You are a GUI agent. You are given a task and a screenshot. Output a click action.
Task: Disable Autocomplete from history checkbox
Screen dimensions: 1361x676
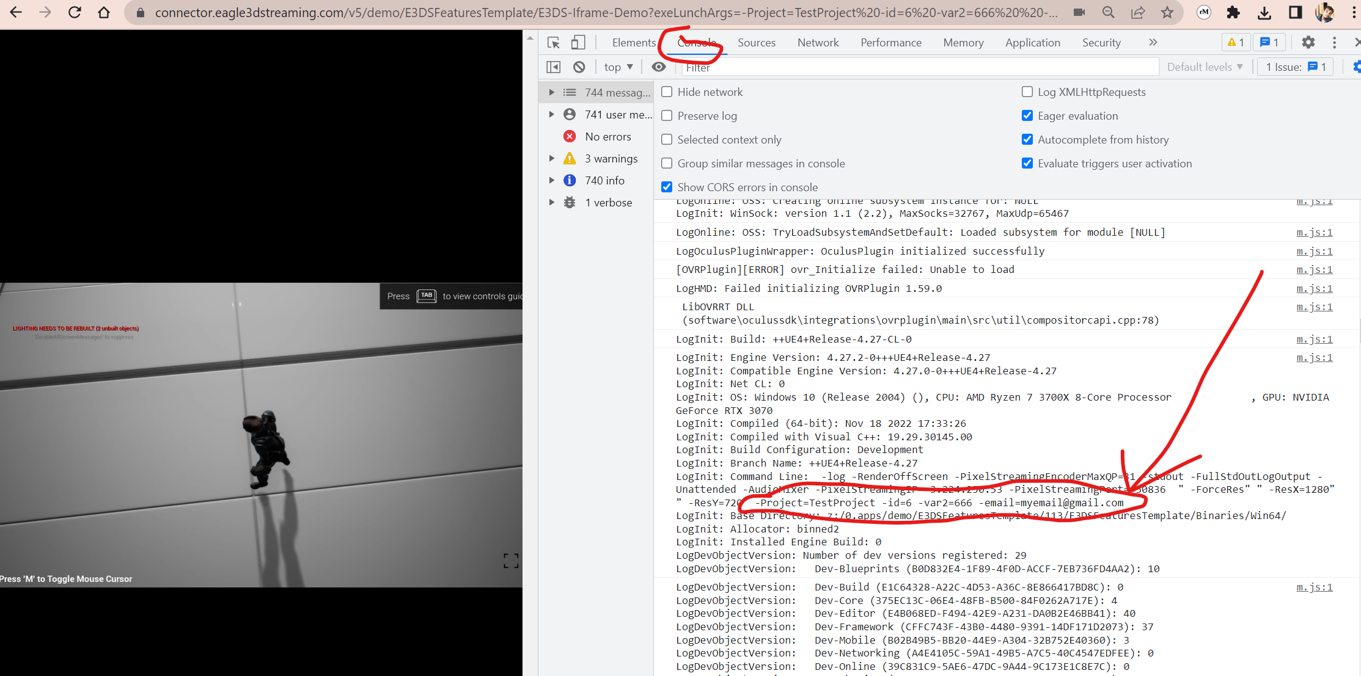[1027, 139]
